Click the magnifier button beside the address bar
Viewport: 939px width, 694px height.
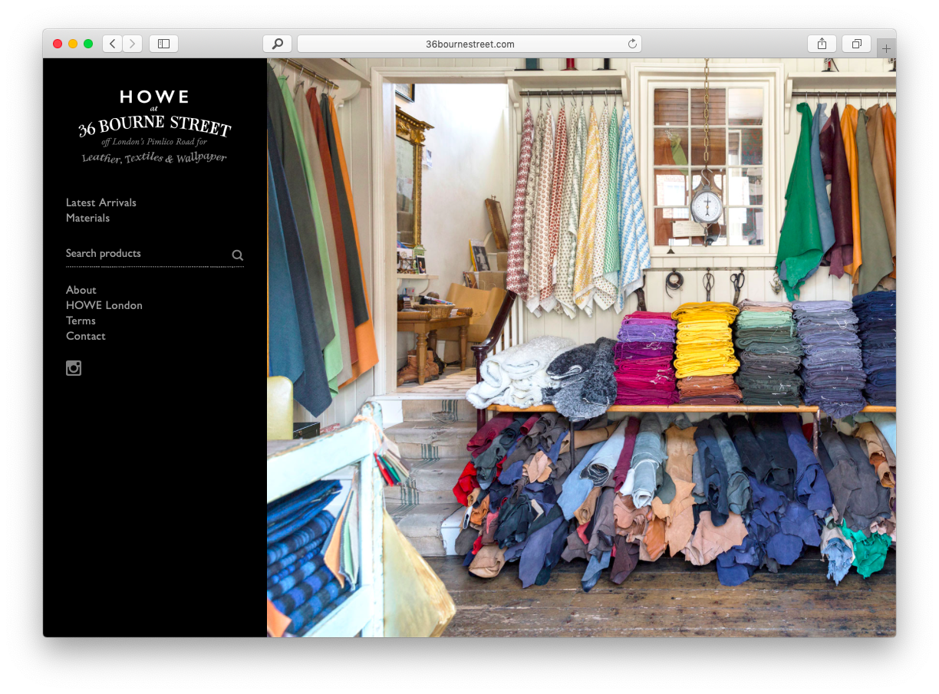click(277, 44)
